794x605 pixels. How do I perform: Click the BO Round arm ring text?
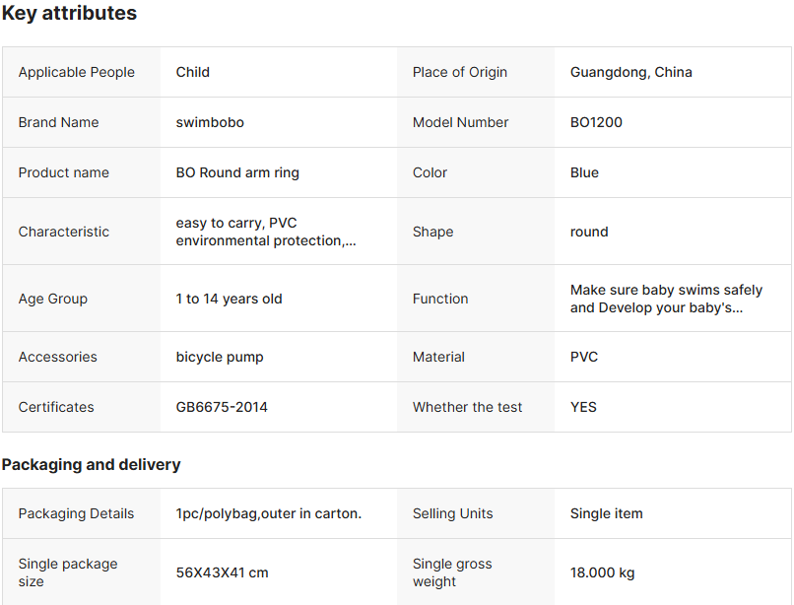point(237,172)
